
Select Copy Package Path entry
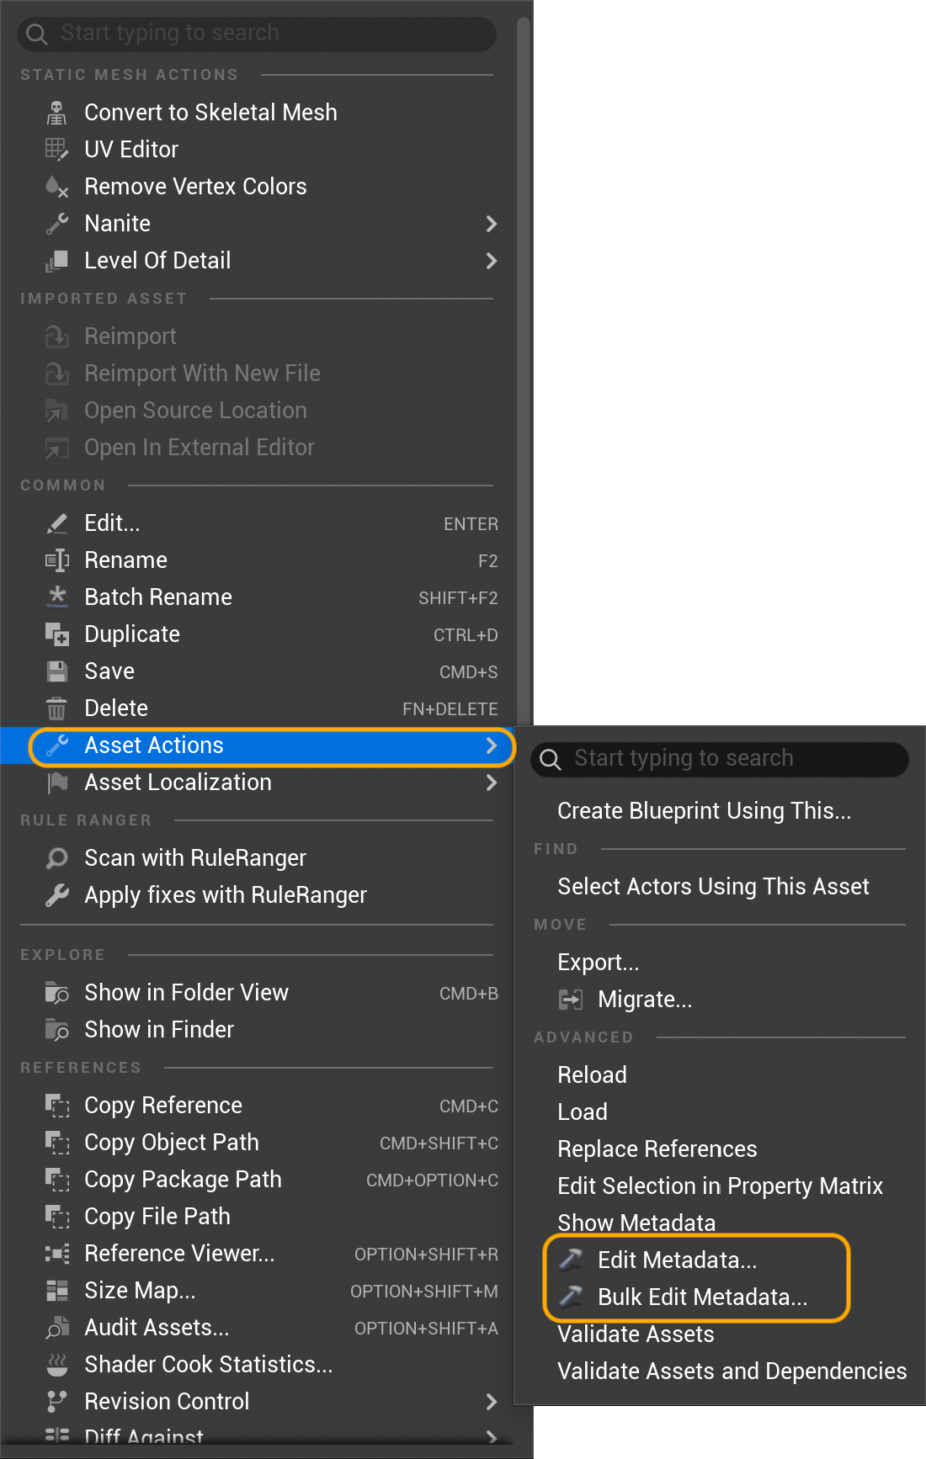click(183, 1180)
